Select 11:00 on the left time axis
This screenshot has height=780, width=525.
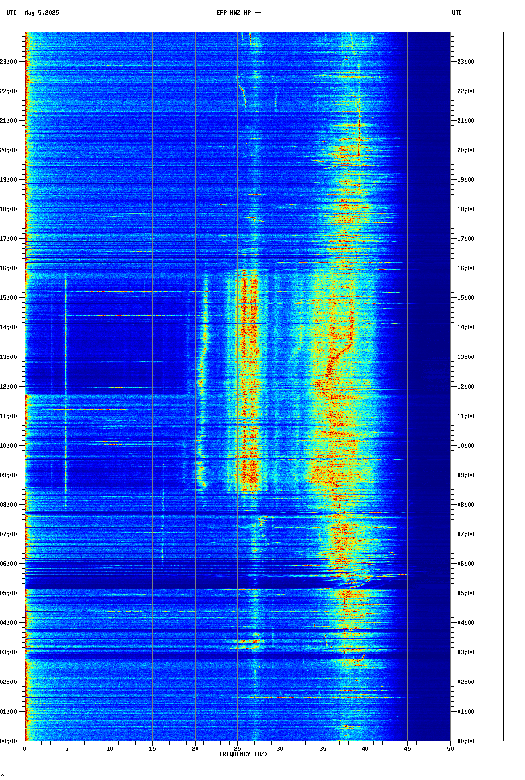(x=8, y=416)
